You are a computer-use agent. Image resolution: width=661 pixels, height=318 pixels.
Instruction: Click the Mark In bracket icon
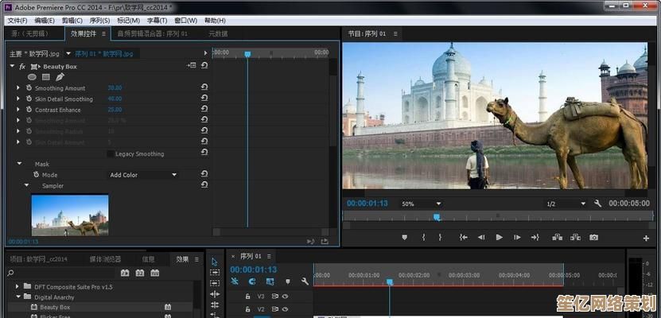[424, 237]
